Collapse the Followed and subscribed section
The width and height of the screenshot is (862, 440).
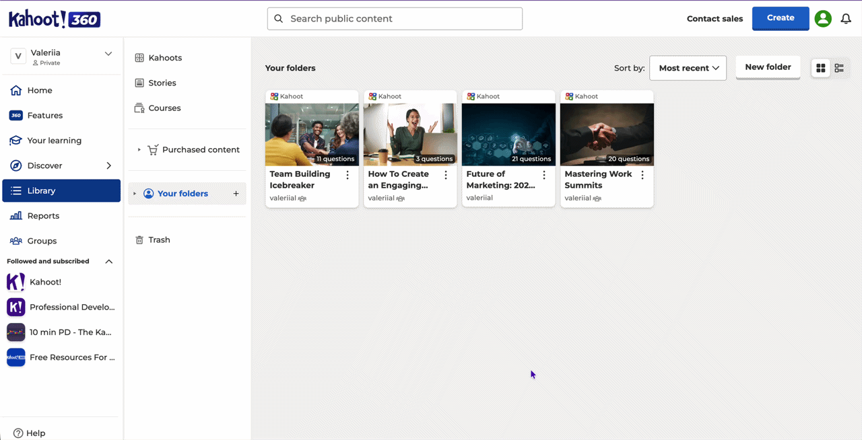(x=109, y=261)
